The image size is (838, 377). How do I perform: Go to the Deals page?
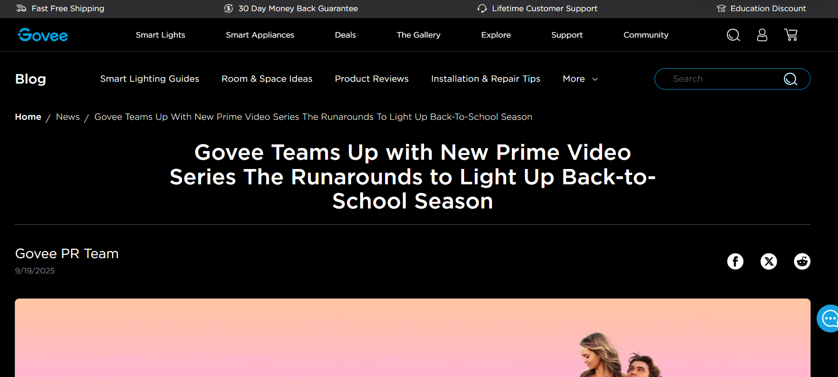coord(345,35)
